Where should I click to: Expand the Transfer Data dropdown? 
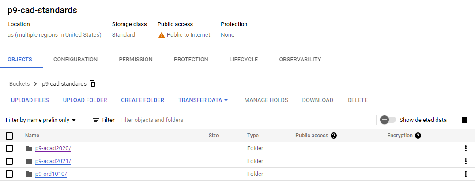[203, 100]
